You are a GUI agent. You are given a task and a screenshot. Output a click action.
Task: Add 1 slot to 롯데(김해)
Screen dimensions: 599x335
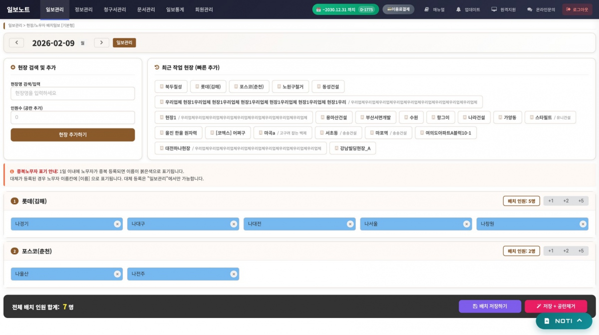tap(551, 201)
